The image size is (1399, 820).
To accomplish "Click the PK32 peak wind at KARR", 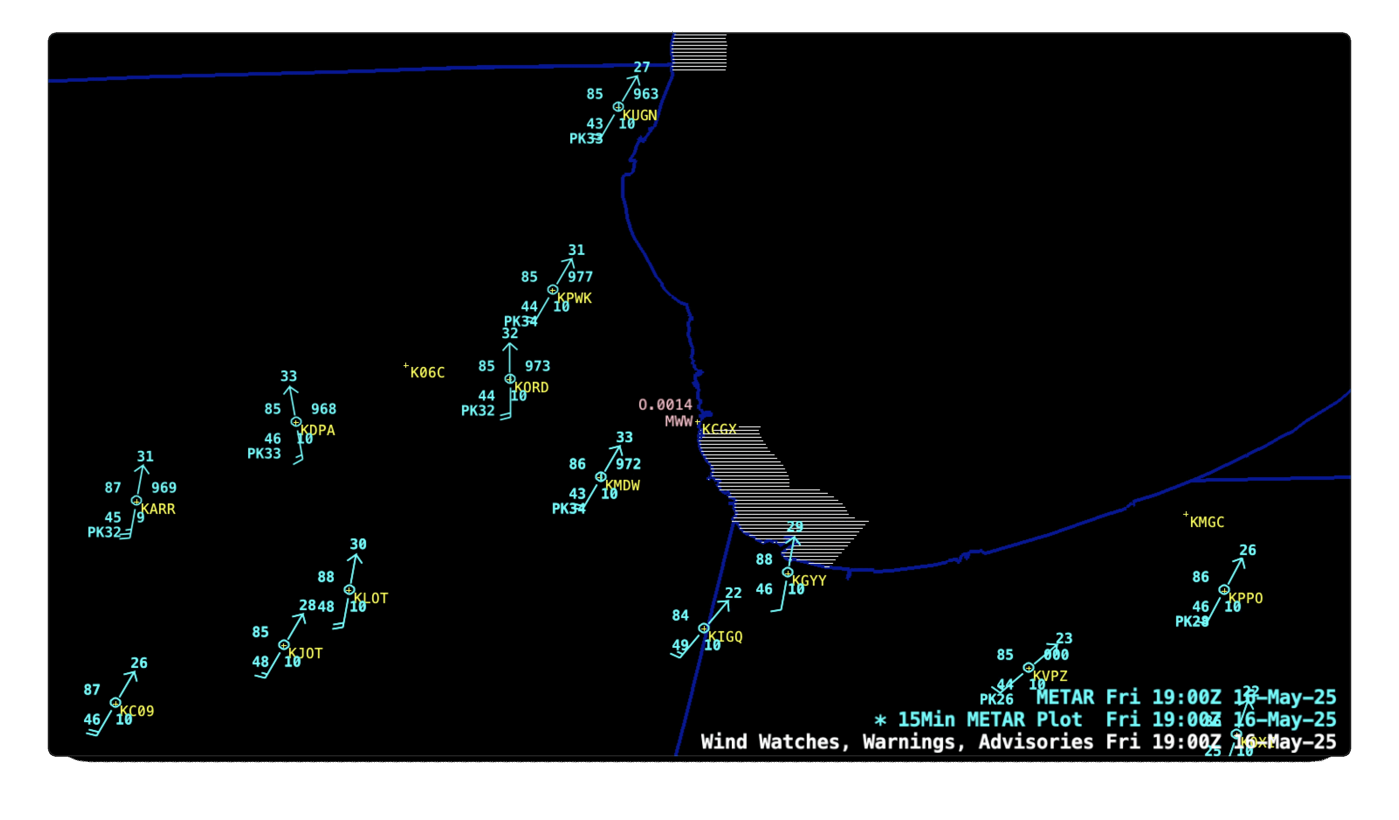I will (104, 532).
